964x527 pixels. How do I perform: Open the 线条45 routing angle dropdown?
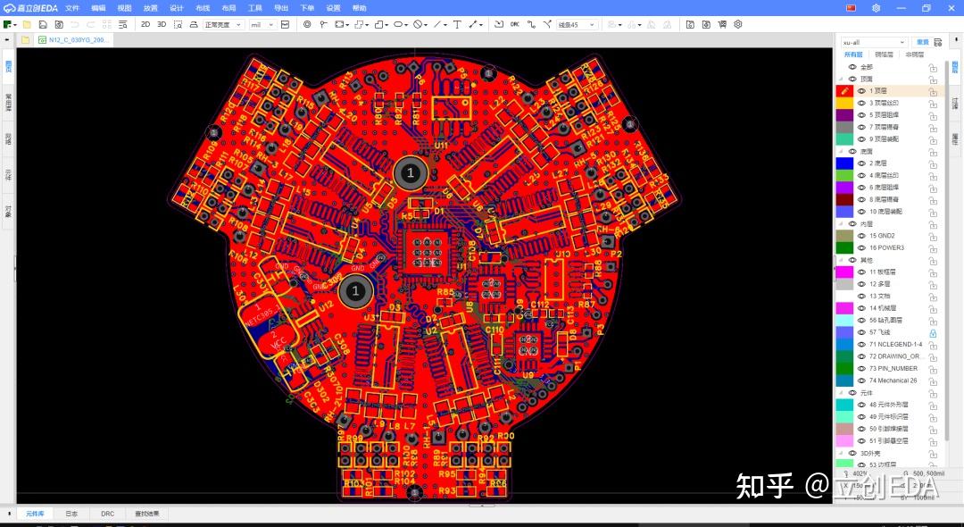577,25
